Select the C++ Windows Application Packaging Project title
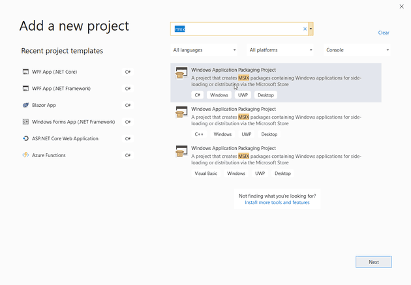 [234, 109]
